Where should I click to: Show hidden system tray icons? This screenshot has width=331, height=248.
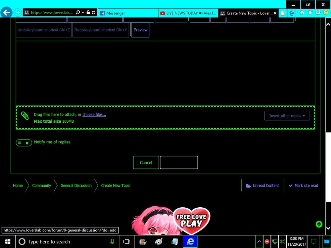pyautogui.click(x=259, y=242)
